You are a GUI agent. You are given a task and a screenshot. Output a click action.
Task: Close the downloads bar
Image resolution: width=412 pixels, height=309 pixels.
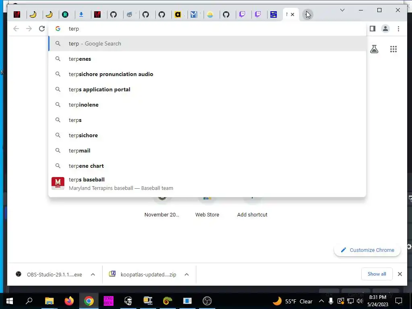(x=400, y=274)
